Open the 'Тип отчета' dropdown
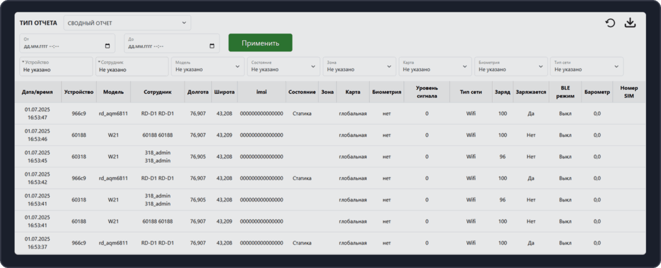This screenshot has width=661, height=268. click(x=127, y=23)
